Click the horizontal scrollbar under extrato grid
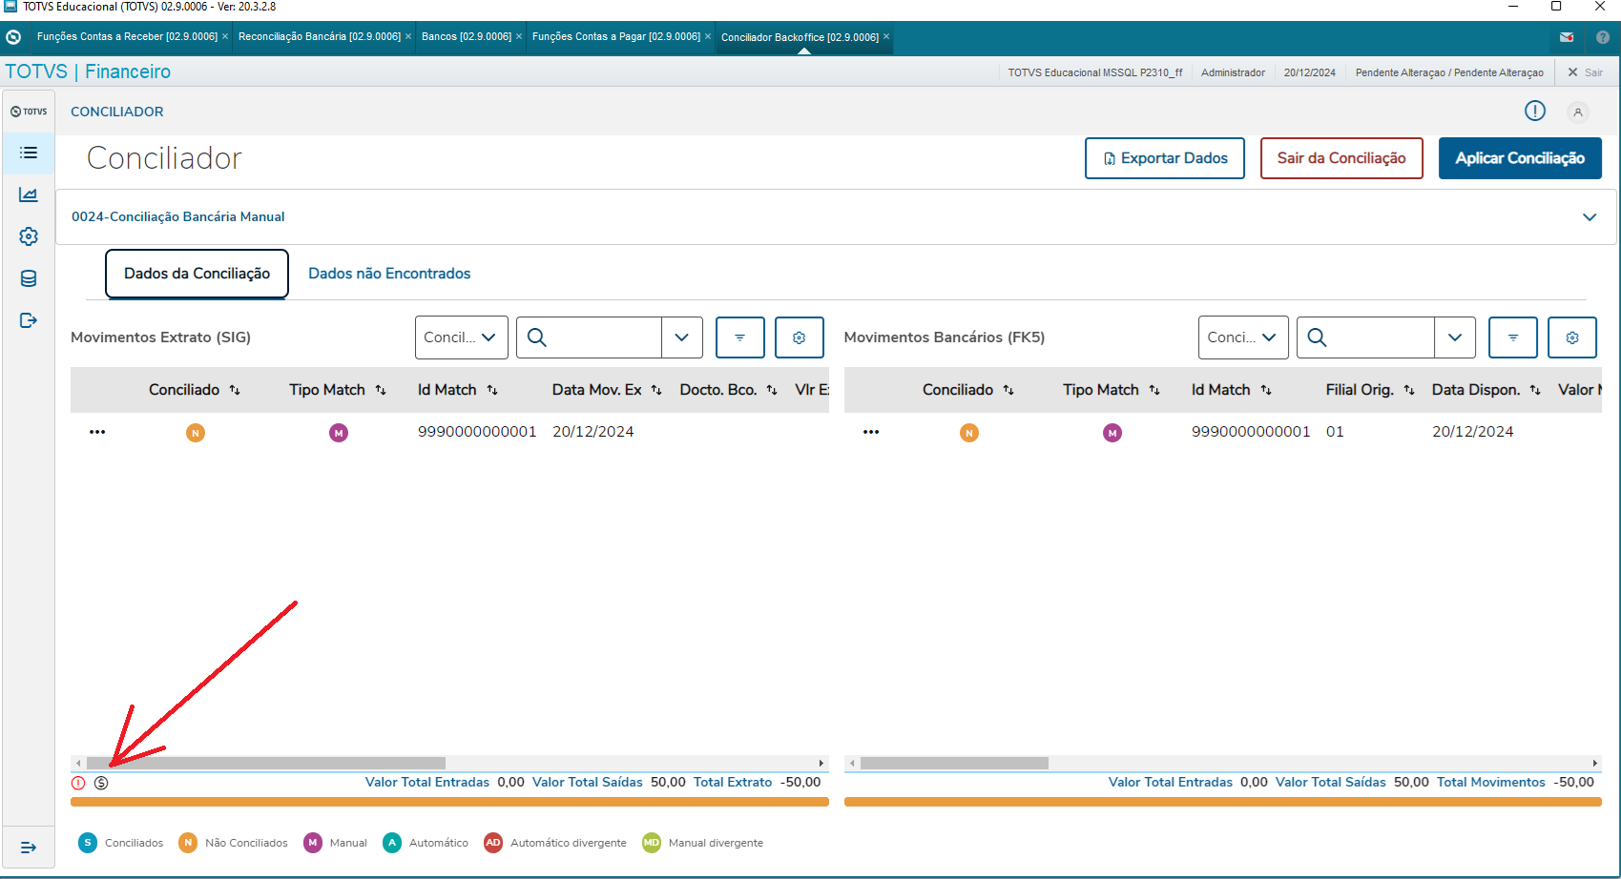 (265, 763)
